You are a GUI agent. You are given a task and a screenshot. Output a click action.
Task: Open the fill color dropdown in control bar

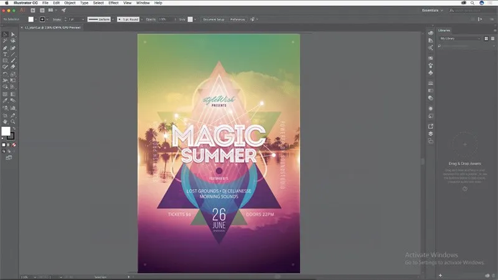pos(35,19)
